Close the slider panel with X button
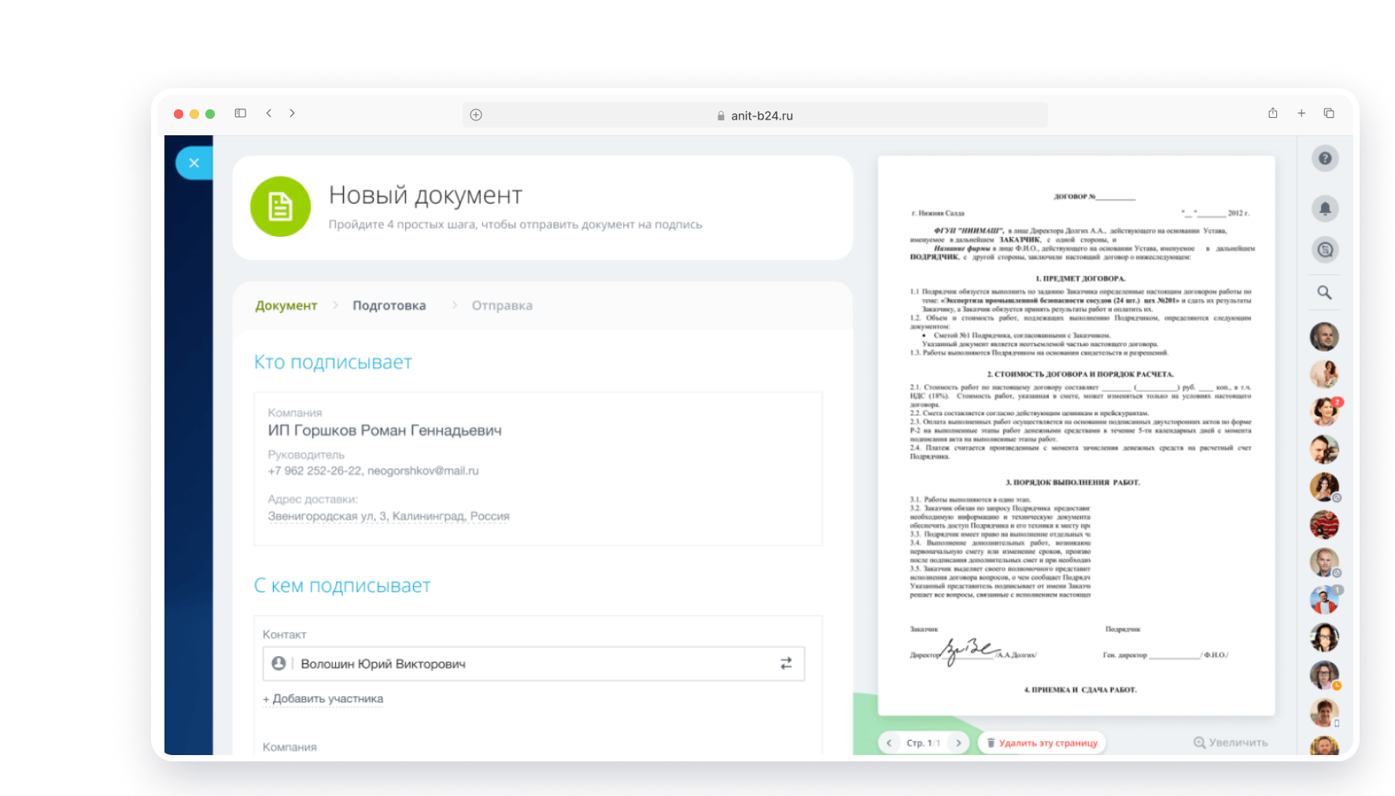This screenshot has width=1395, height=796. pyautogui.click(x=194, y=163)
